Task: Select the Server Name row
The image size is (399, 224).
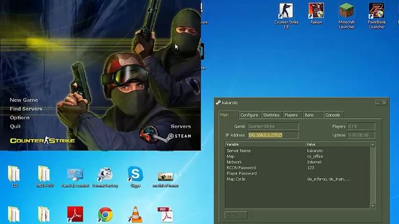Action: [x=297, y=151]
